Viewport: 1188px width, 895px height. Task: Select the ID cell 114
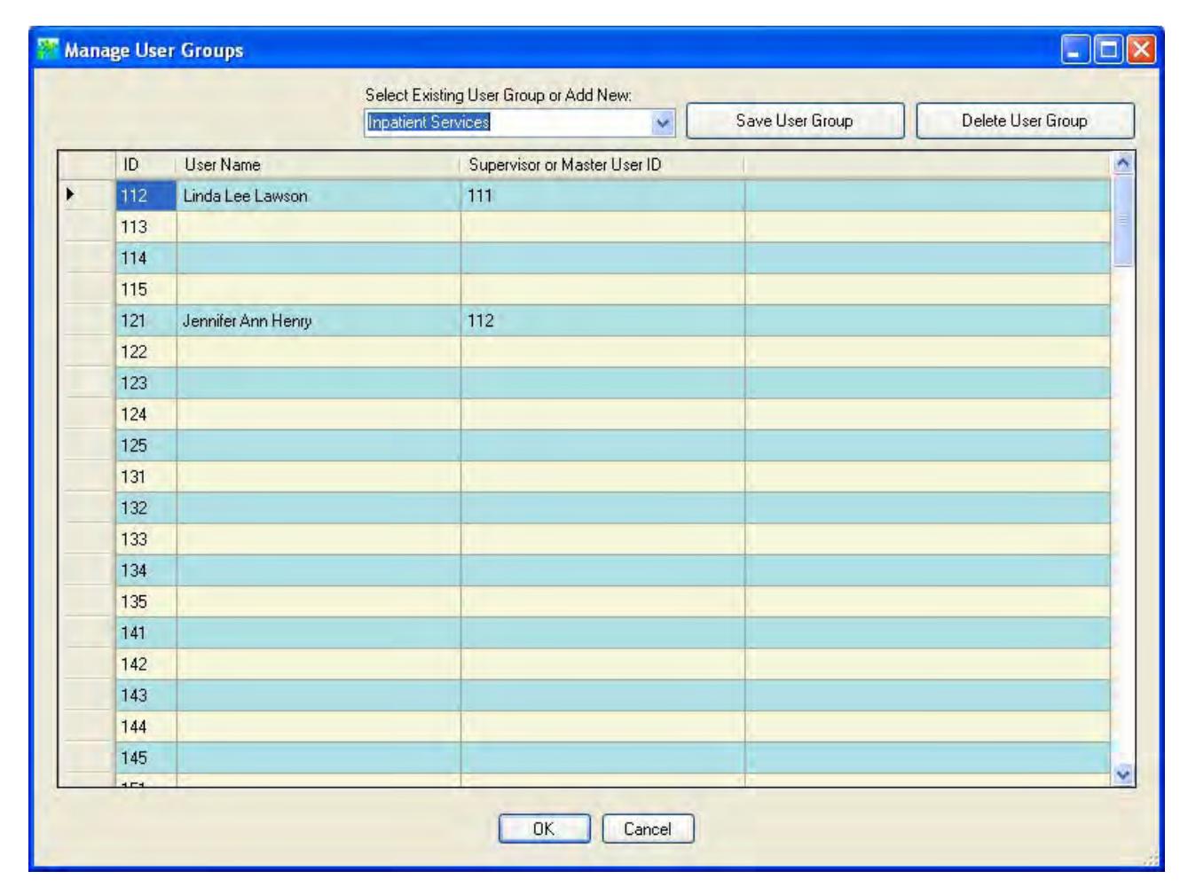146,258
